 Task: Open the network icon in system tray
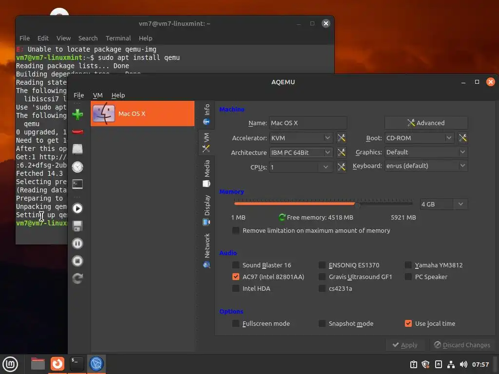pyautogui.click(x=451, y=364)
